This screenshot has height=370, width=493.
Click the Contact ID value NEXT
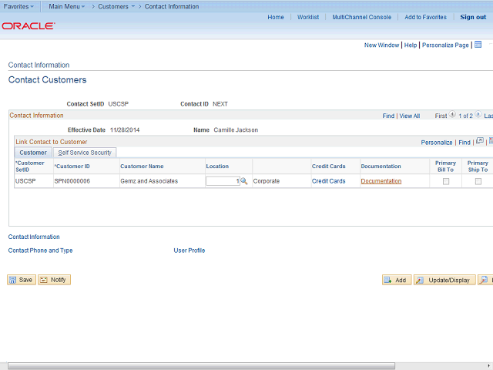point(220,104)
